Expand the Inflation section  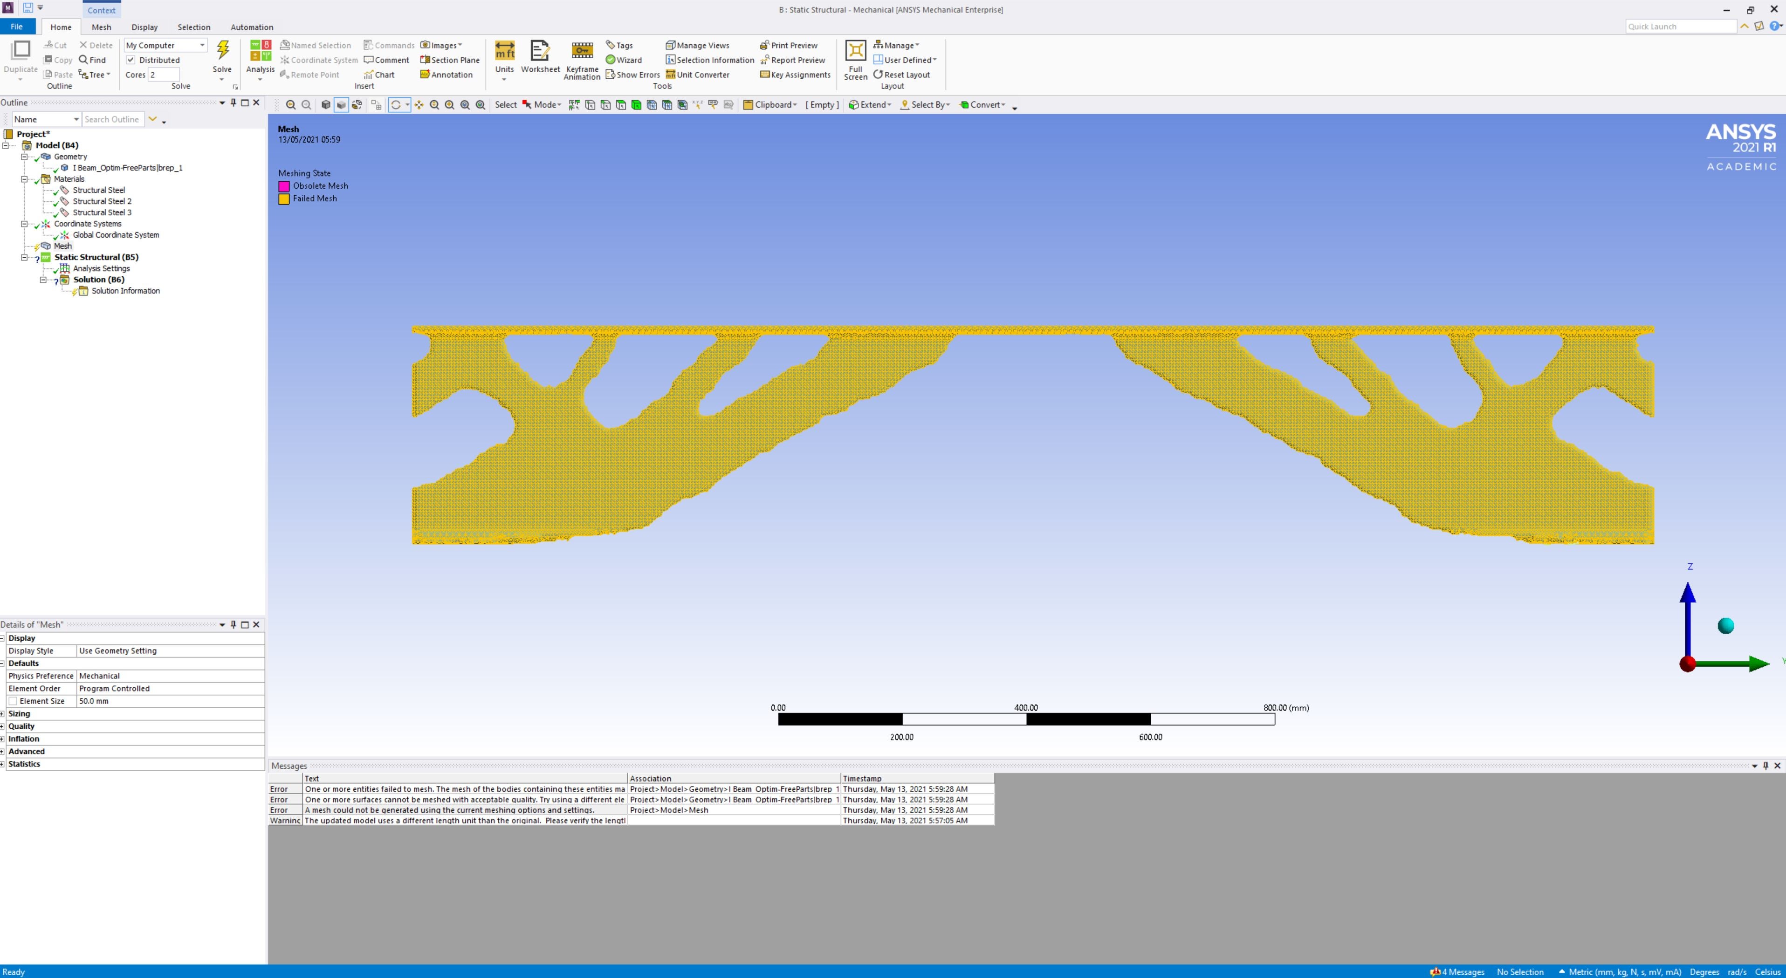tap(3, 739)
